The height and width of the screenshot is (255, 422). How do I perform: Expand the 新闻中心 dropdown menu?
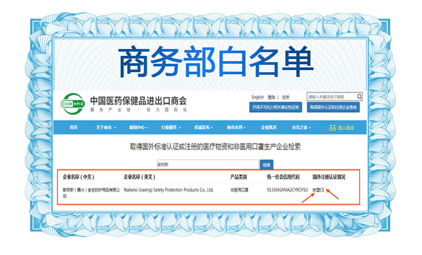[139, 127]
